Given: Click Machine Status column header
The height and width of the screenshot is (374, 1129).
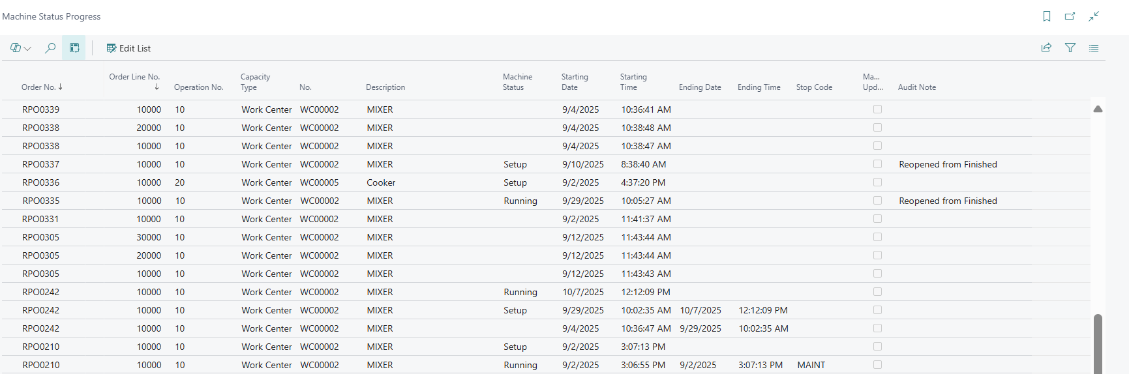Looking at the screenshot, I should [x=517, y=82].
